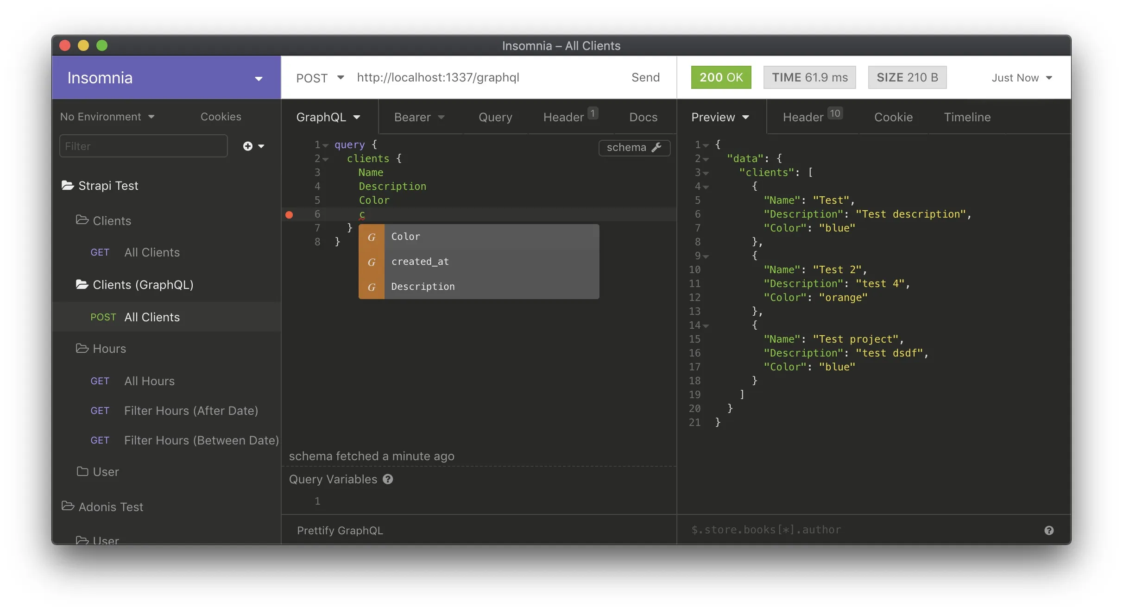
Task: Click the sidebar Filter input field
Action: pyautogui.click(x=143, y=146)
